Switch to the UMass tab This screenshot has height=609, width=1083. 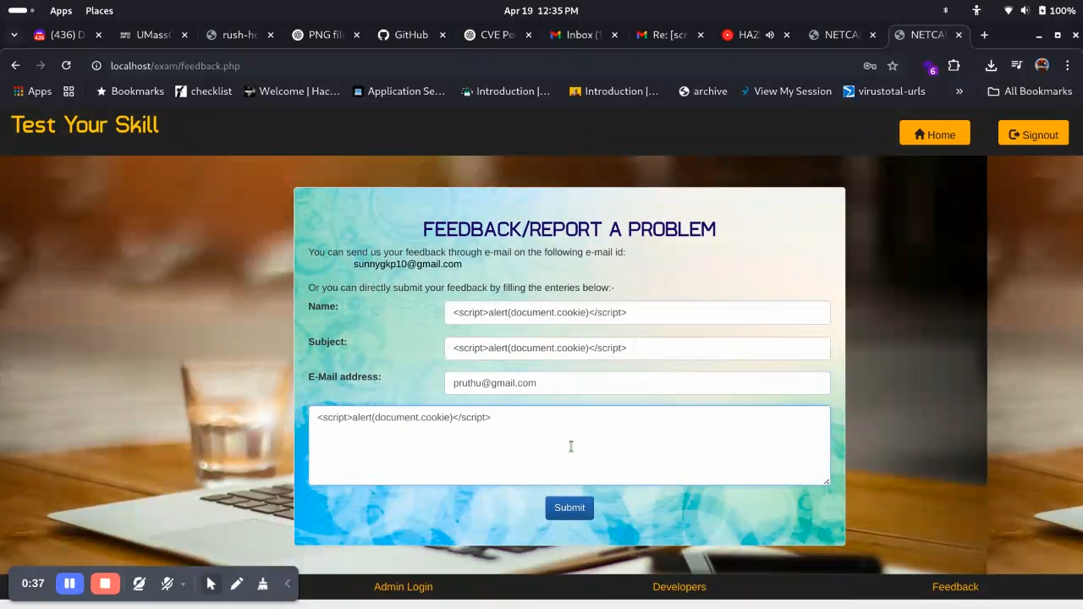pos(153,35)
